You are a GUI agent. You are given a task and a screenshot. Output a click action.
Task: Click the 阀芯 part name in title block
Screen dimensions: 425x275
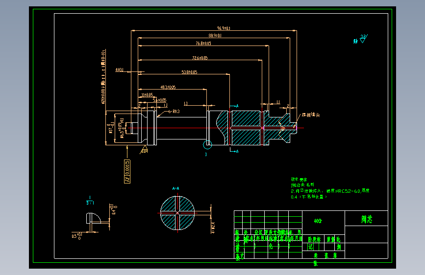tap(367, 219)
